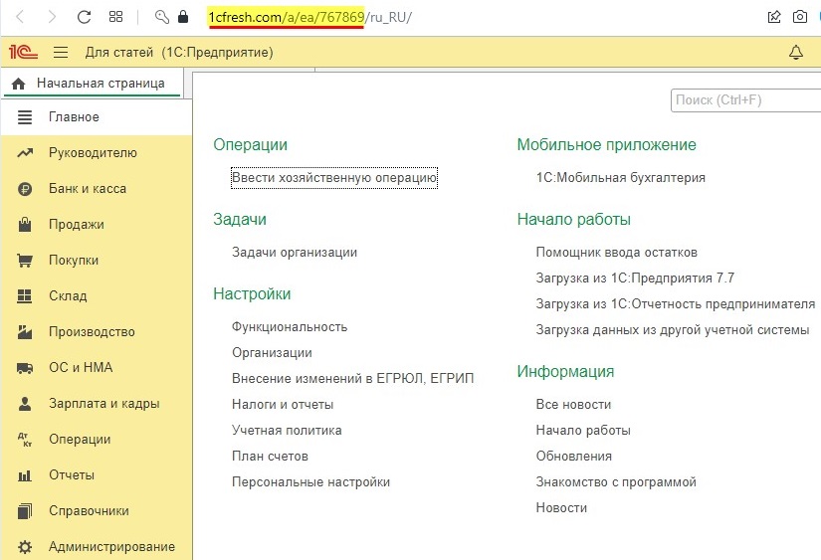Open Все новости link
The width and height of the screenshot is (821, 560).
573,405
